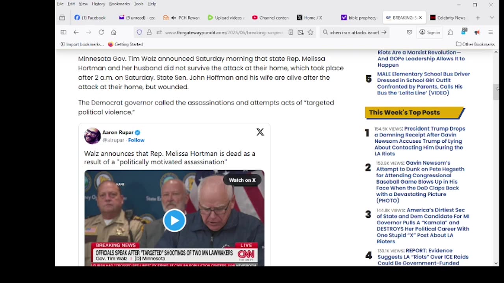Click the tracking protection shield icon
Screen dimensions: 504x283
139,32
